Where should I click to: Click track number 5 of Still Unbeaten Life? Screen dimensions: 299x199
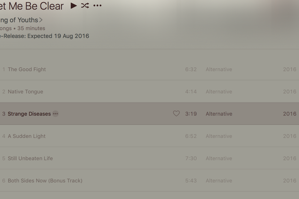point(4,158)
